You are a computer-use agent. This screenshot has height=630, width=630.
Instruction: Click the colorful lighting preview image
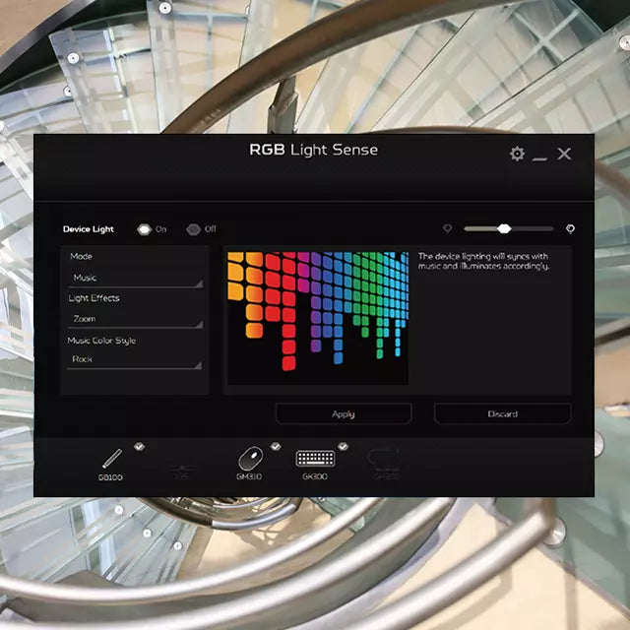pos(317,315)
